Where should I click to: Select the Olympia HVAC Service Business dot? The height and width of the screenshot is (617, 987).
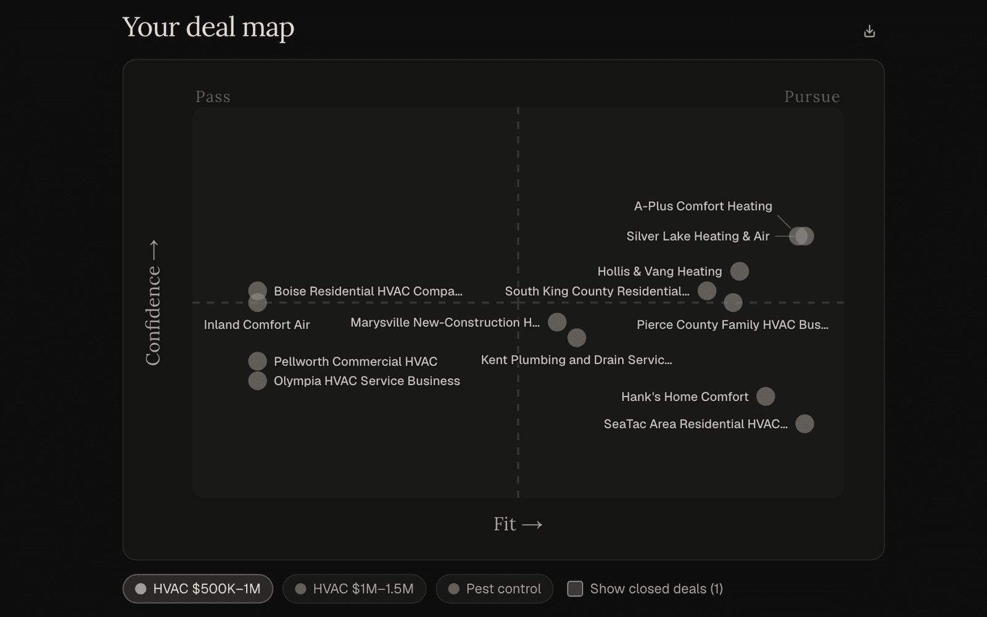pyautogui.click(x=257, y=381)
